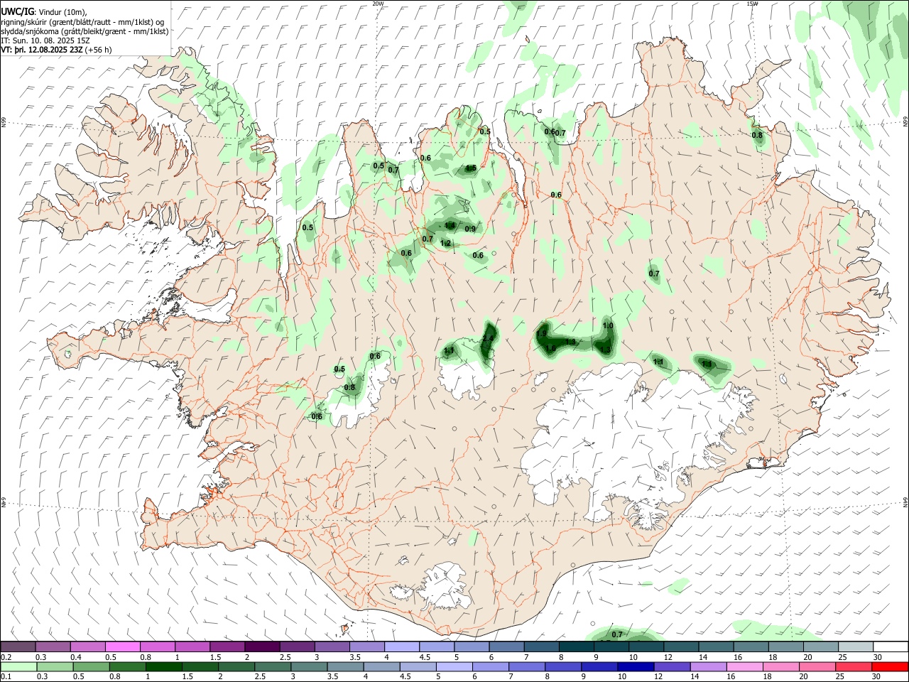Click the 0.9 precipitation value on the map

pyautogui.click(x=470, y=229)
